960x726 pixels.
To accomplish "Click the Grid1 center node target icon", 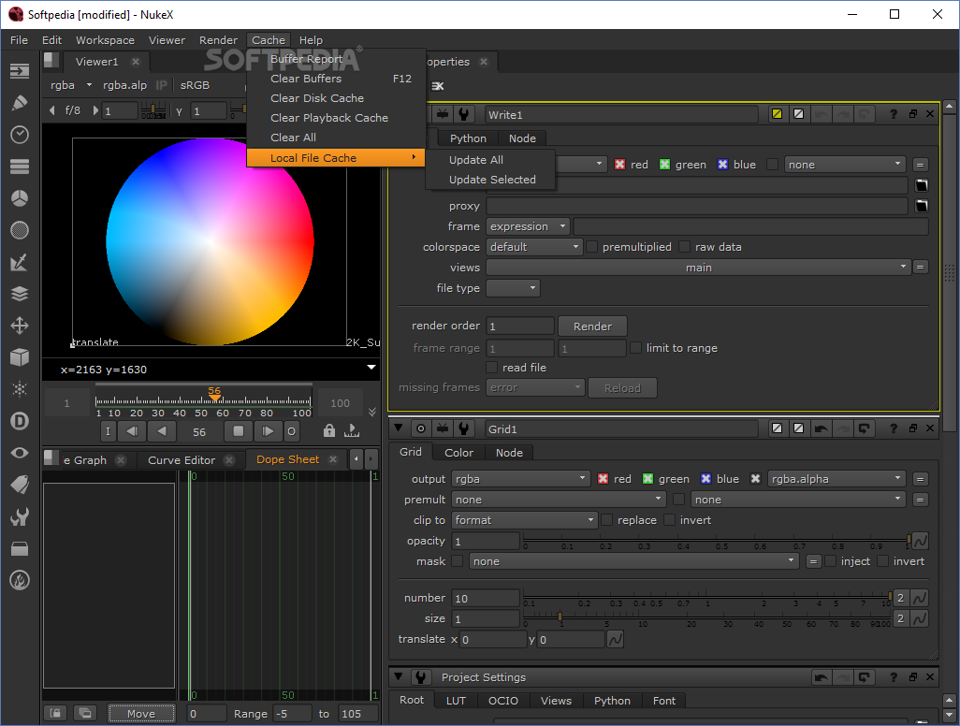I will click(421, 428).
